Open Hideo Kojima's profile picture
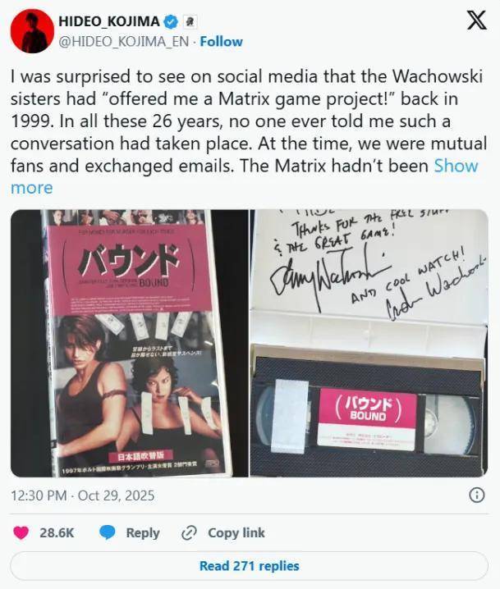Viewport: 500px width, 589px height. tap(32, 31)
